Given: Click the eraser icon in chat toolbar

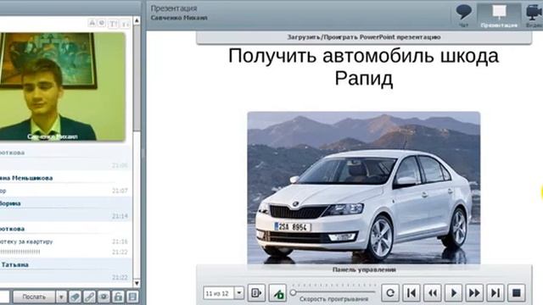Looking at the screenshot, I should [75, 297].
